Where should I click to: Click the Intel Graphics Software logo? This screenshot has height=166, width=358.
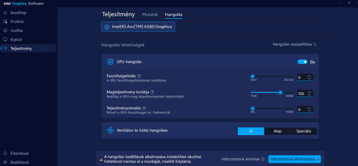click(x=24, y=4)
